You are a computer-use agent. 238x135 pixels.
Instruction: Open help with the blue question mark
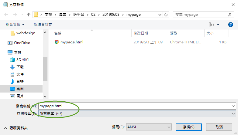point(231,25)
